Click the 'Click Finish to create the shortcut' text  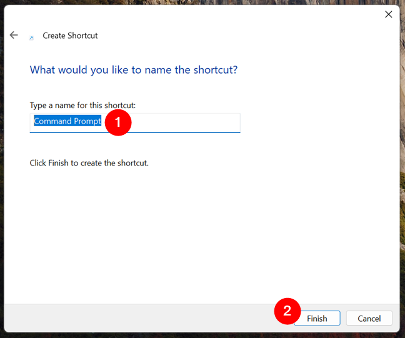[89, 163]
